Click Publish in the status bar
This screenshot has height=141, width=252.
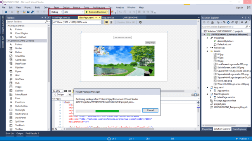[243, 139]
